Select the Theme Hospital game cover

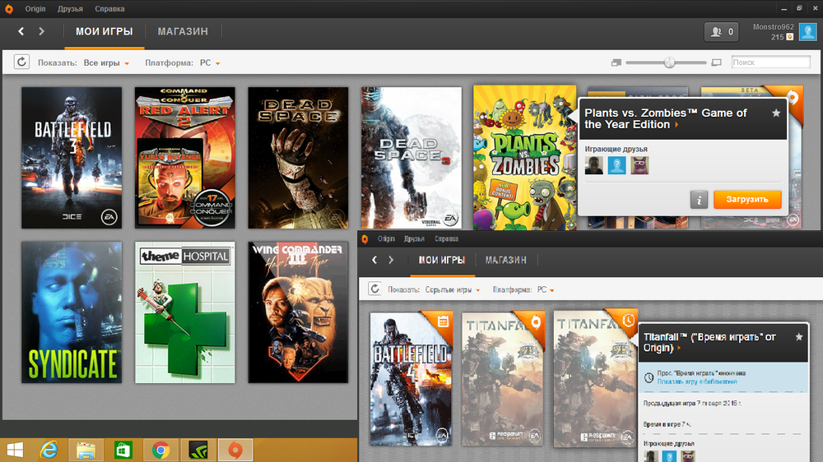184,312
